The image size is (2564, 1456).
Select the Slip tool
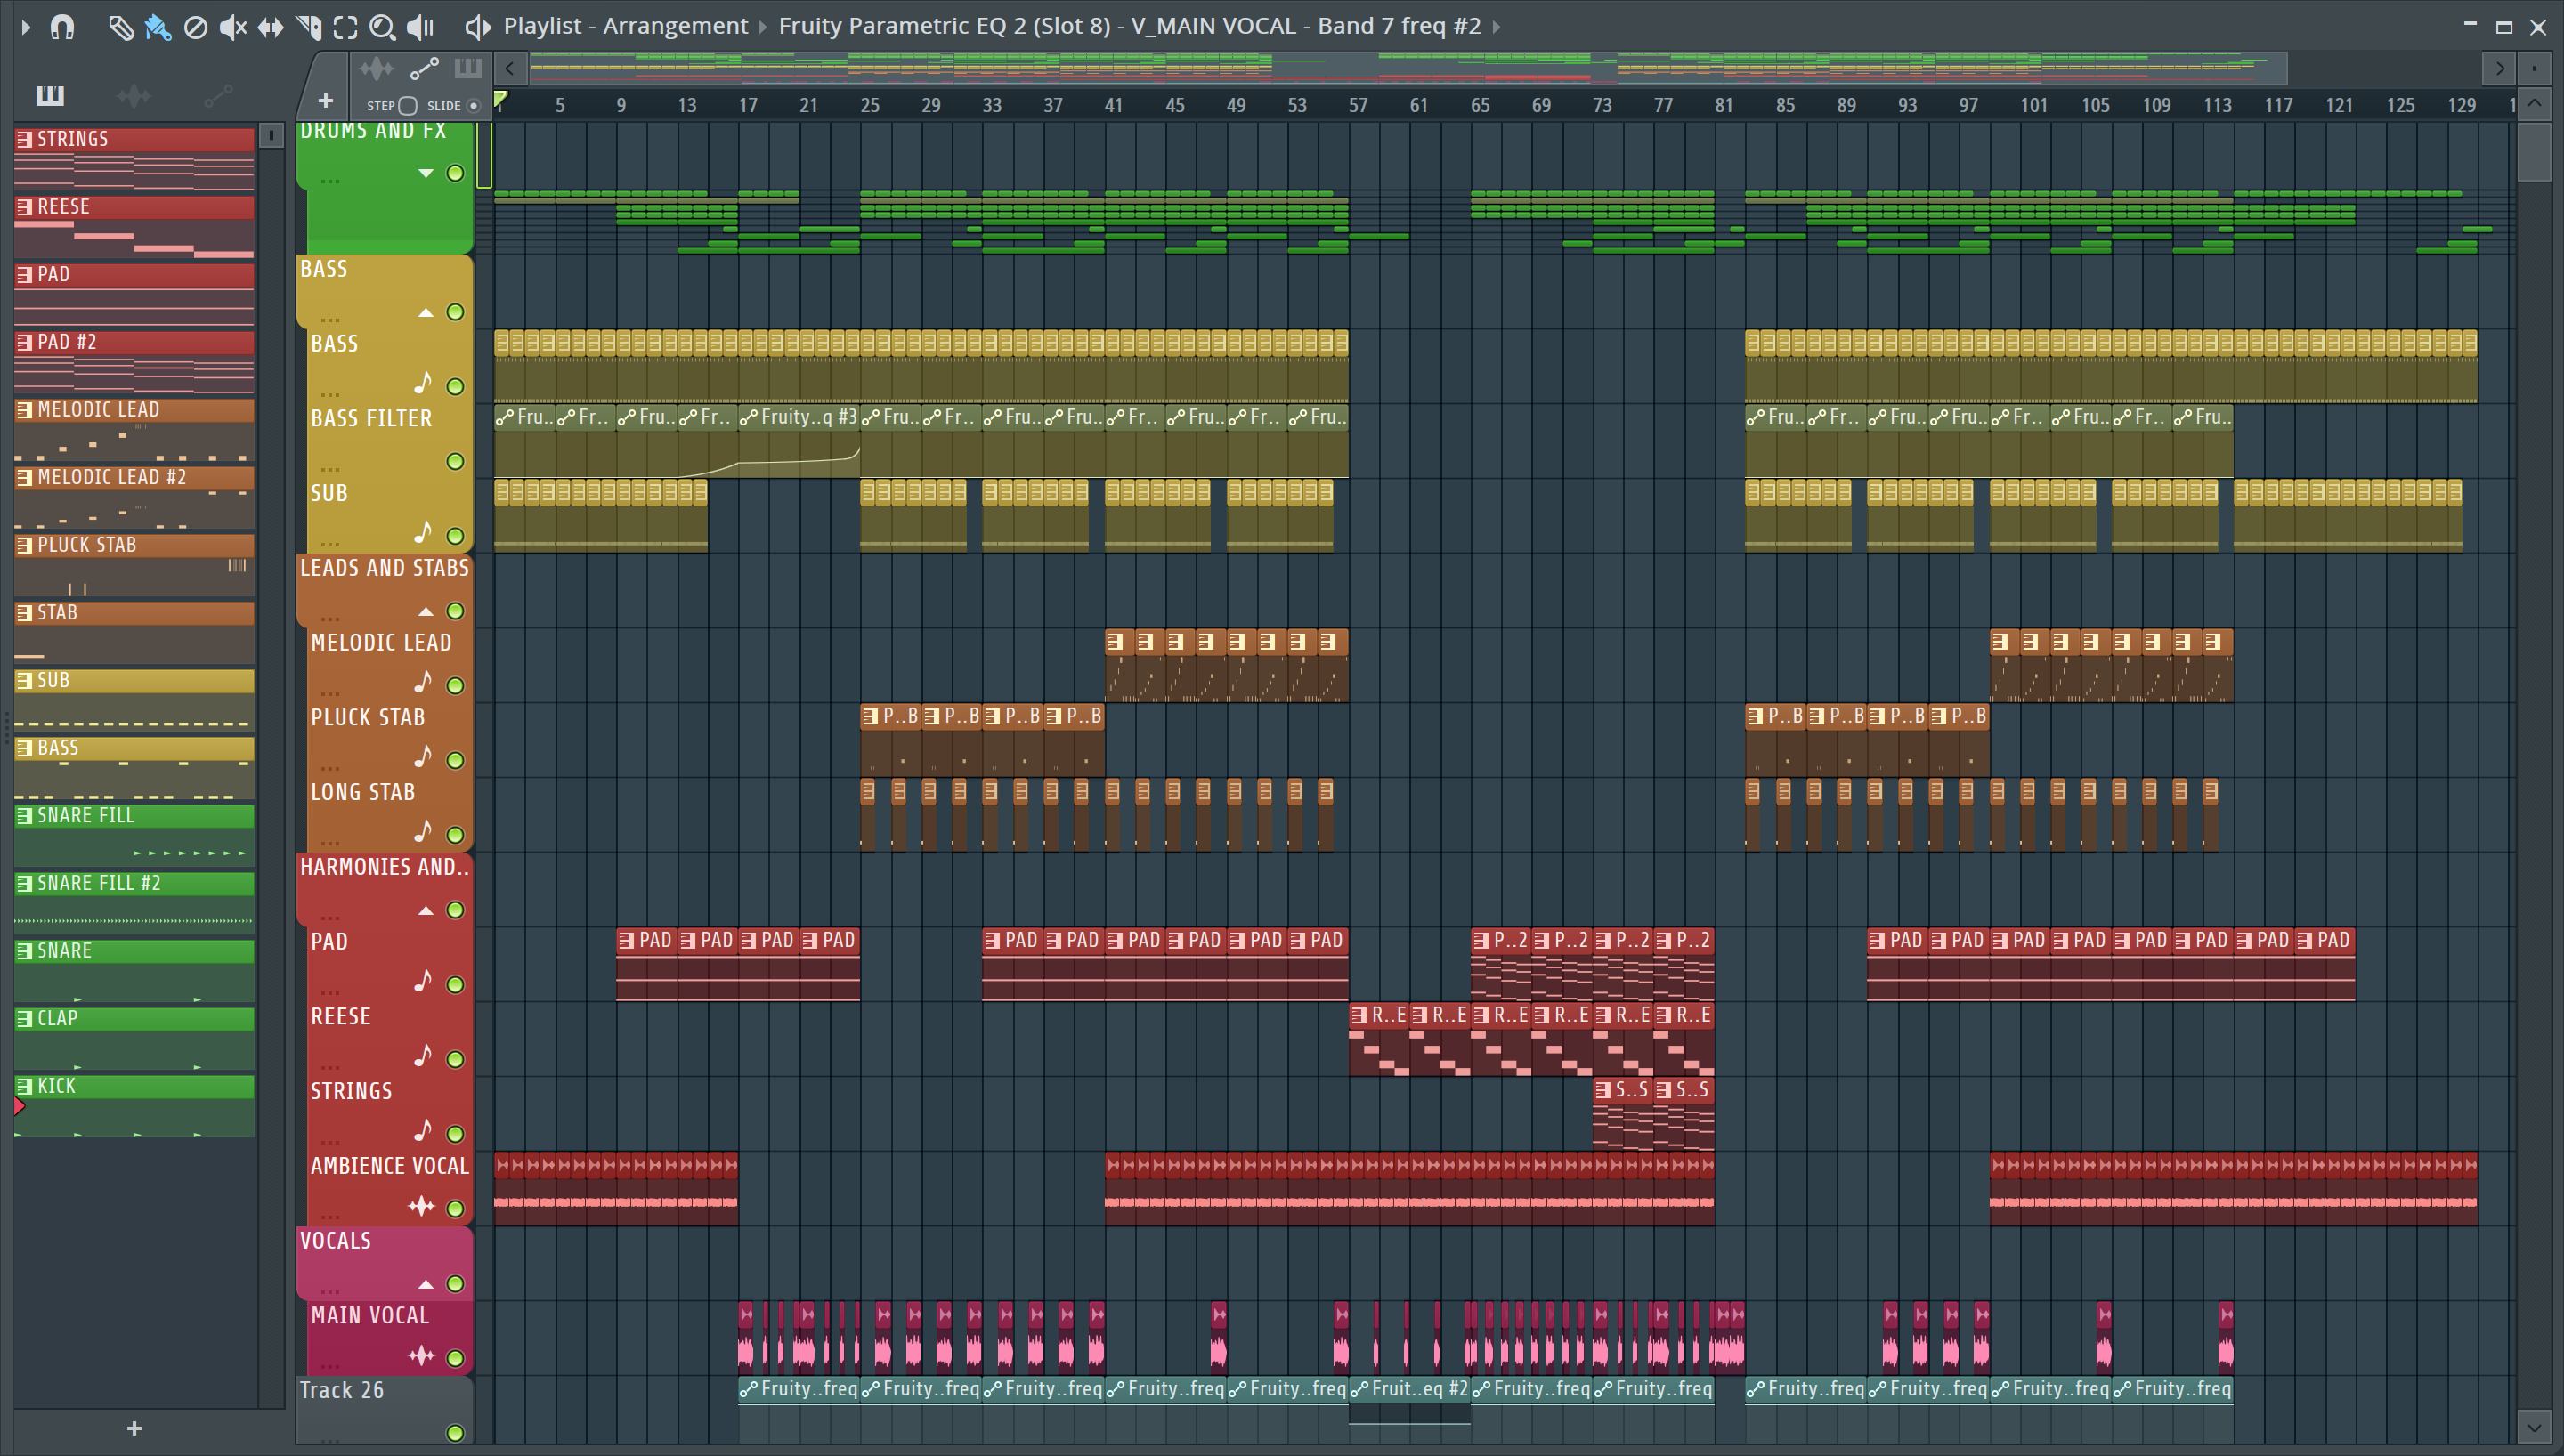pyautogui.click(x=270, y=27)
